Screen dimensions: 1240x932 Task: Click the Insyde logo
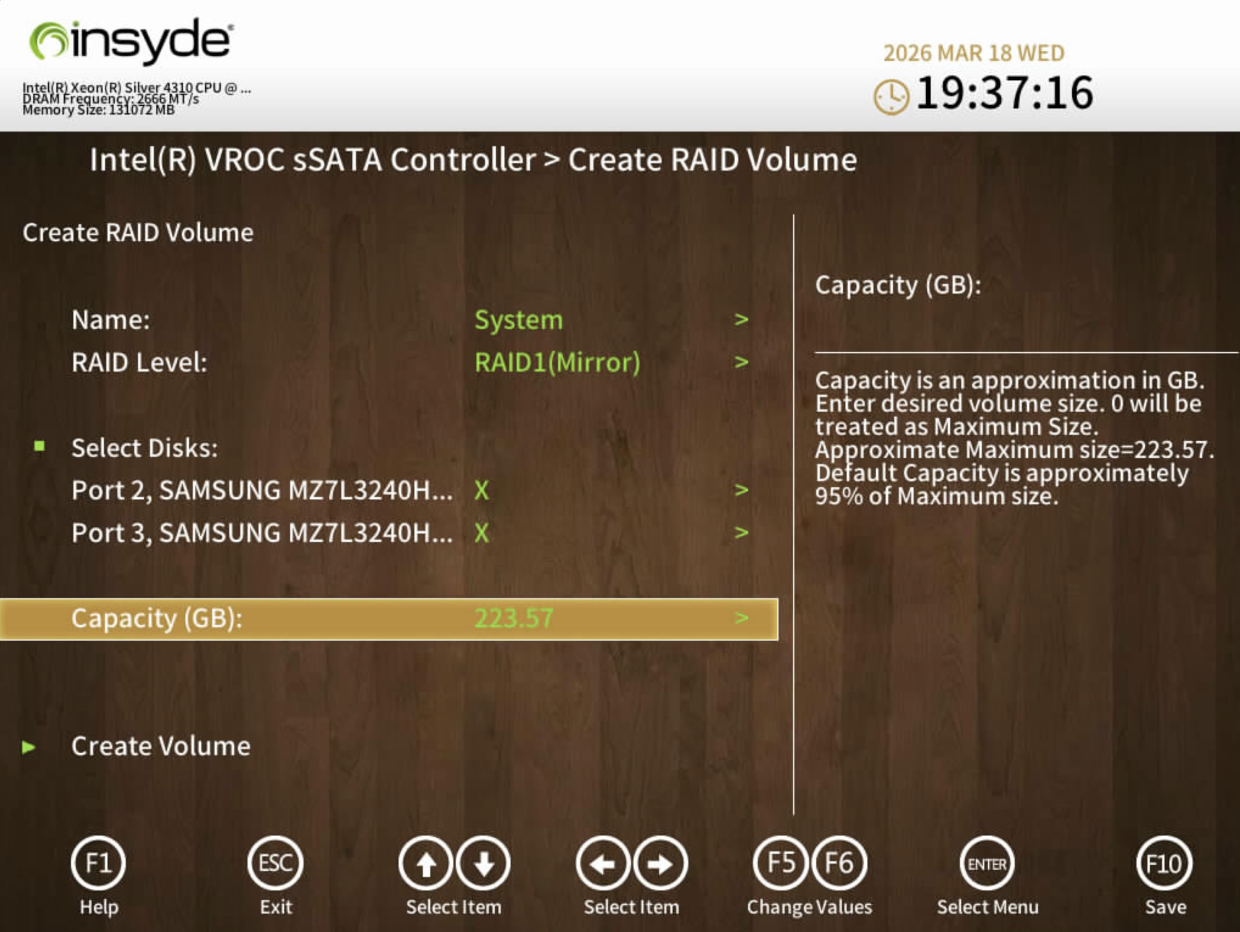(x=129, y=40)
